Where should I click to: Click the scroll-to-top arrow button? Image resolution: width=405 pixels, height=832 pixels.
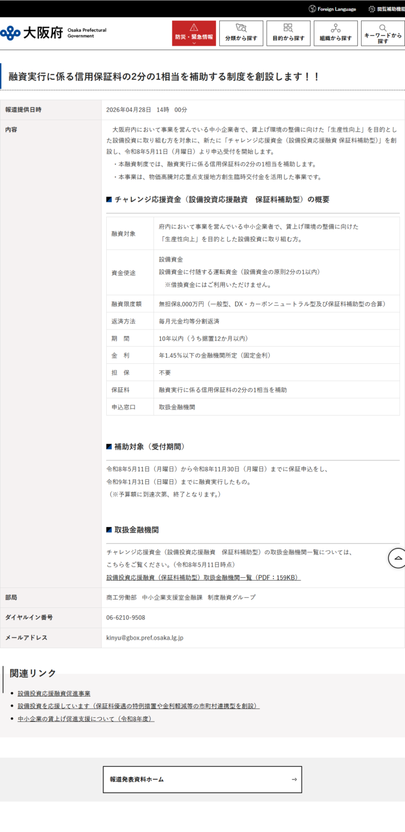click(x=397, y=557)
